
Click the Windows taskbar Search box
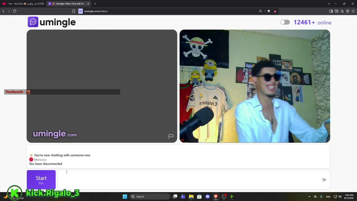[x=150, y=197]
